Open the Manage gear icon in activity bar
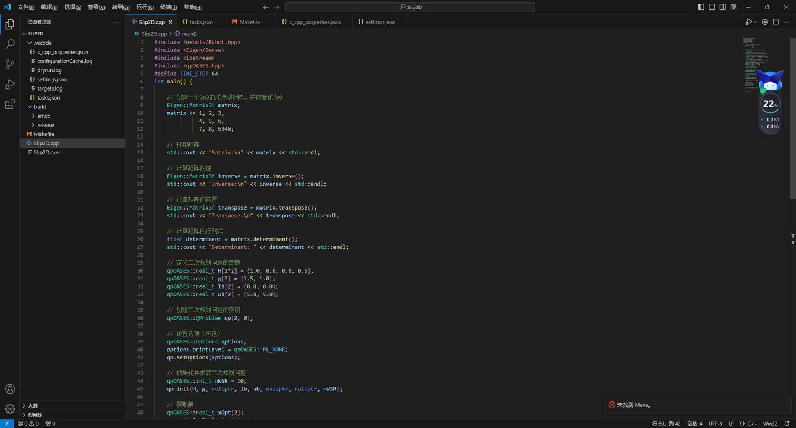 pos(9,408)
